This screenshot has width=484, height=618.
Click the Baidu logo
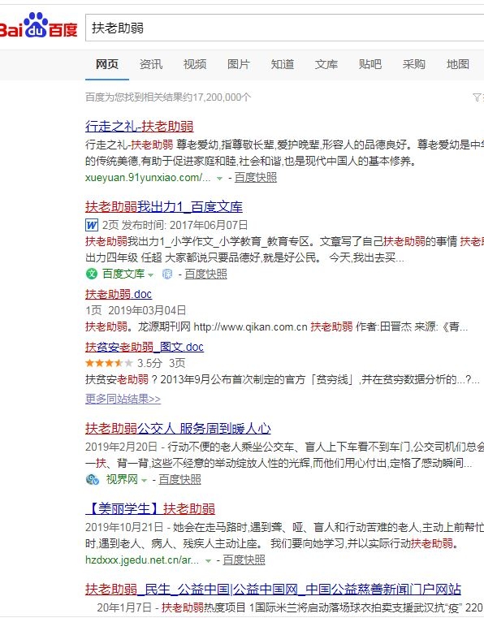[x=38, y=27]
